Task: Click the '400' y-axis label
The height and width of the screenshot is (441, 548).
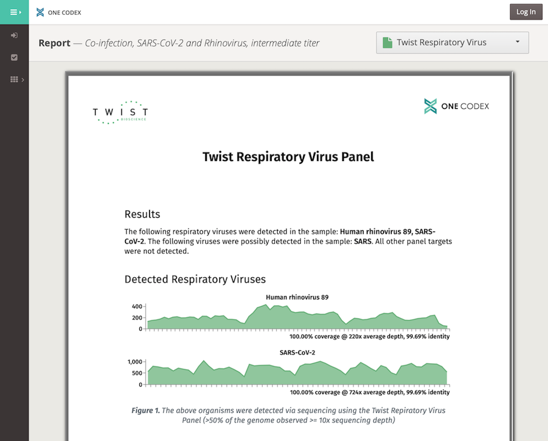Action: pos(137,306)
